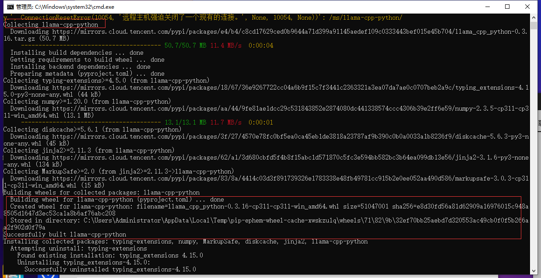Click the scrollbar down arrow
Image resolution: width=541 pixels, height=278 pixels.
pyautogui.click(x=533, y=271)
